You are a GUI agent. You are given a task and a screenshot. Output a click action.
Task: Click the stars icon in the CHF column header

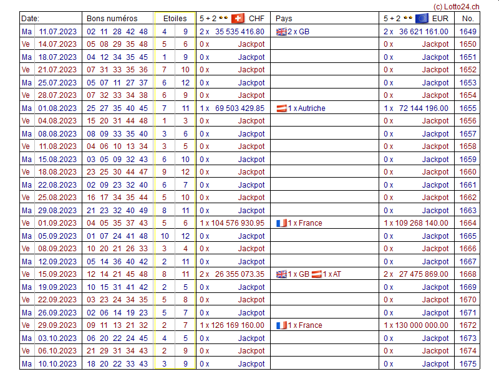(223, 19)
